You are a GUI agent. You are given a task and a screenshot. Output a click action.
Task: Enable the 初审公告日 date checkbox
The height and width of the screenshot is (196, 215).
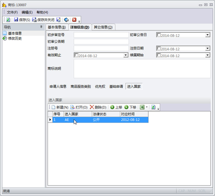click(x=159, y=35)
